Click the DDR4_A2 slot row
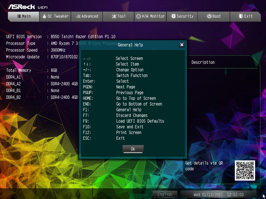266x199 pixels. coord(42,84)
